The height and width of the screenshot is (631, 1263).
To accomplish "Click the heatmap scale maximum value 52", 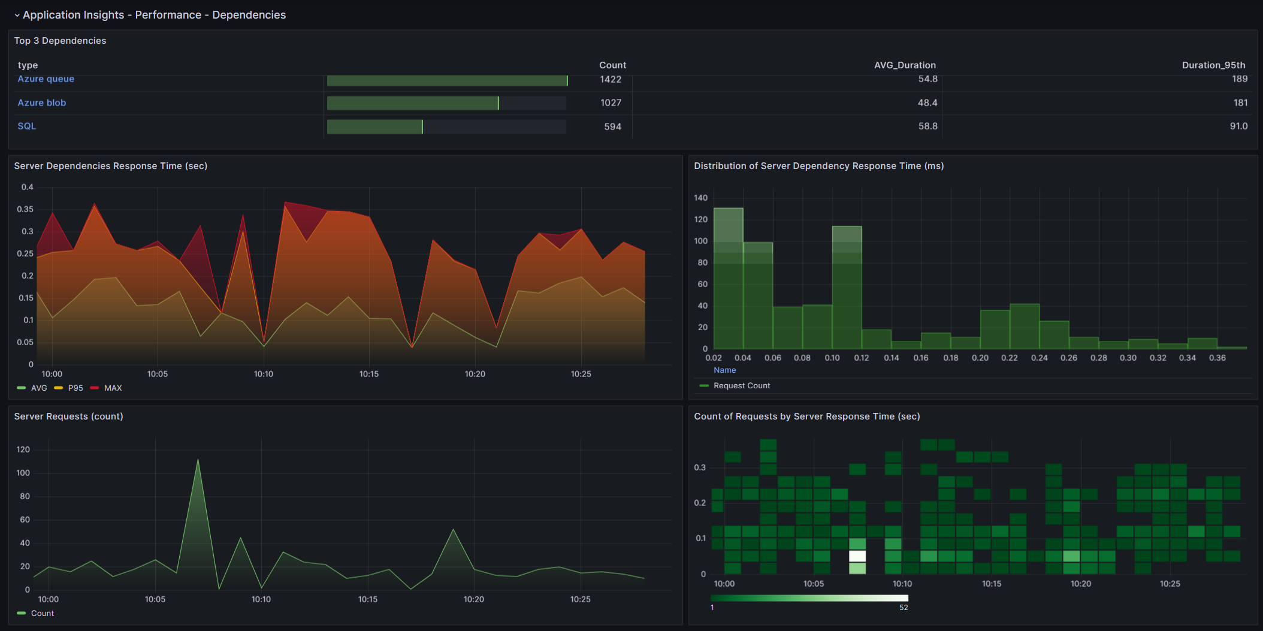I will coord(904,608).
